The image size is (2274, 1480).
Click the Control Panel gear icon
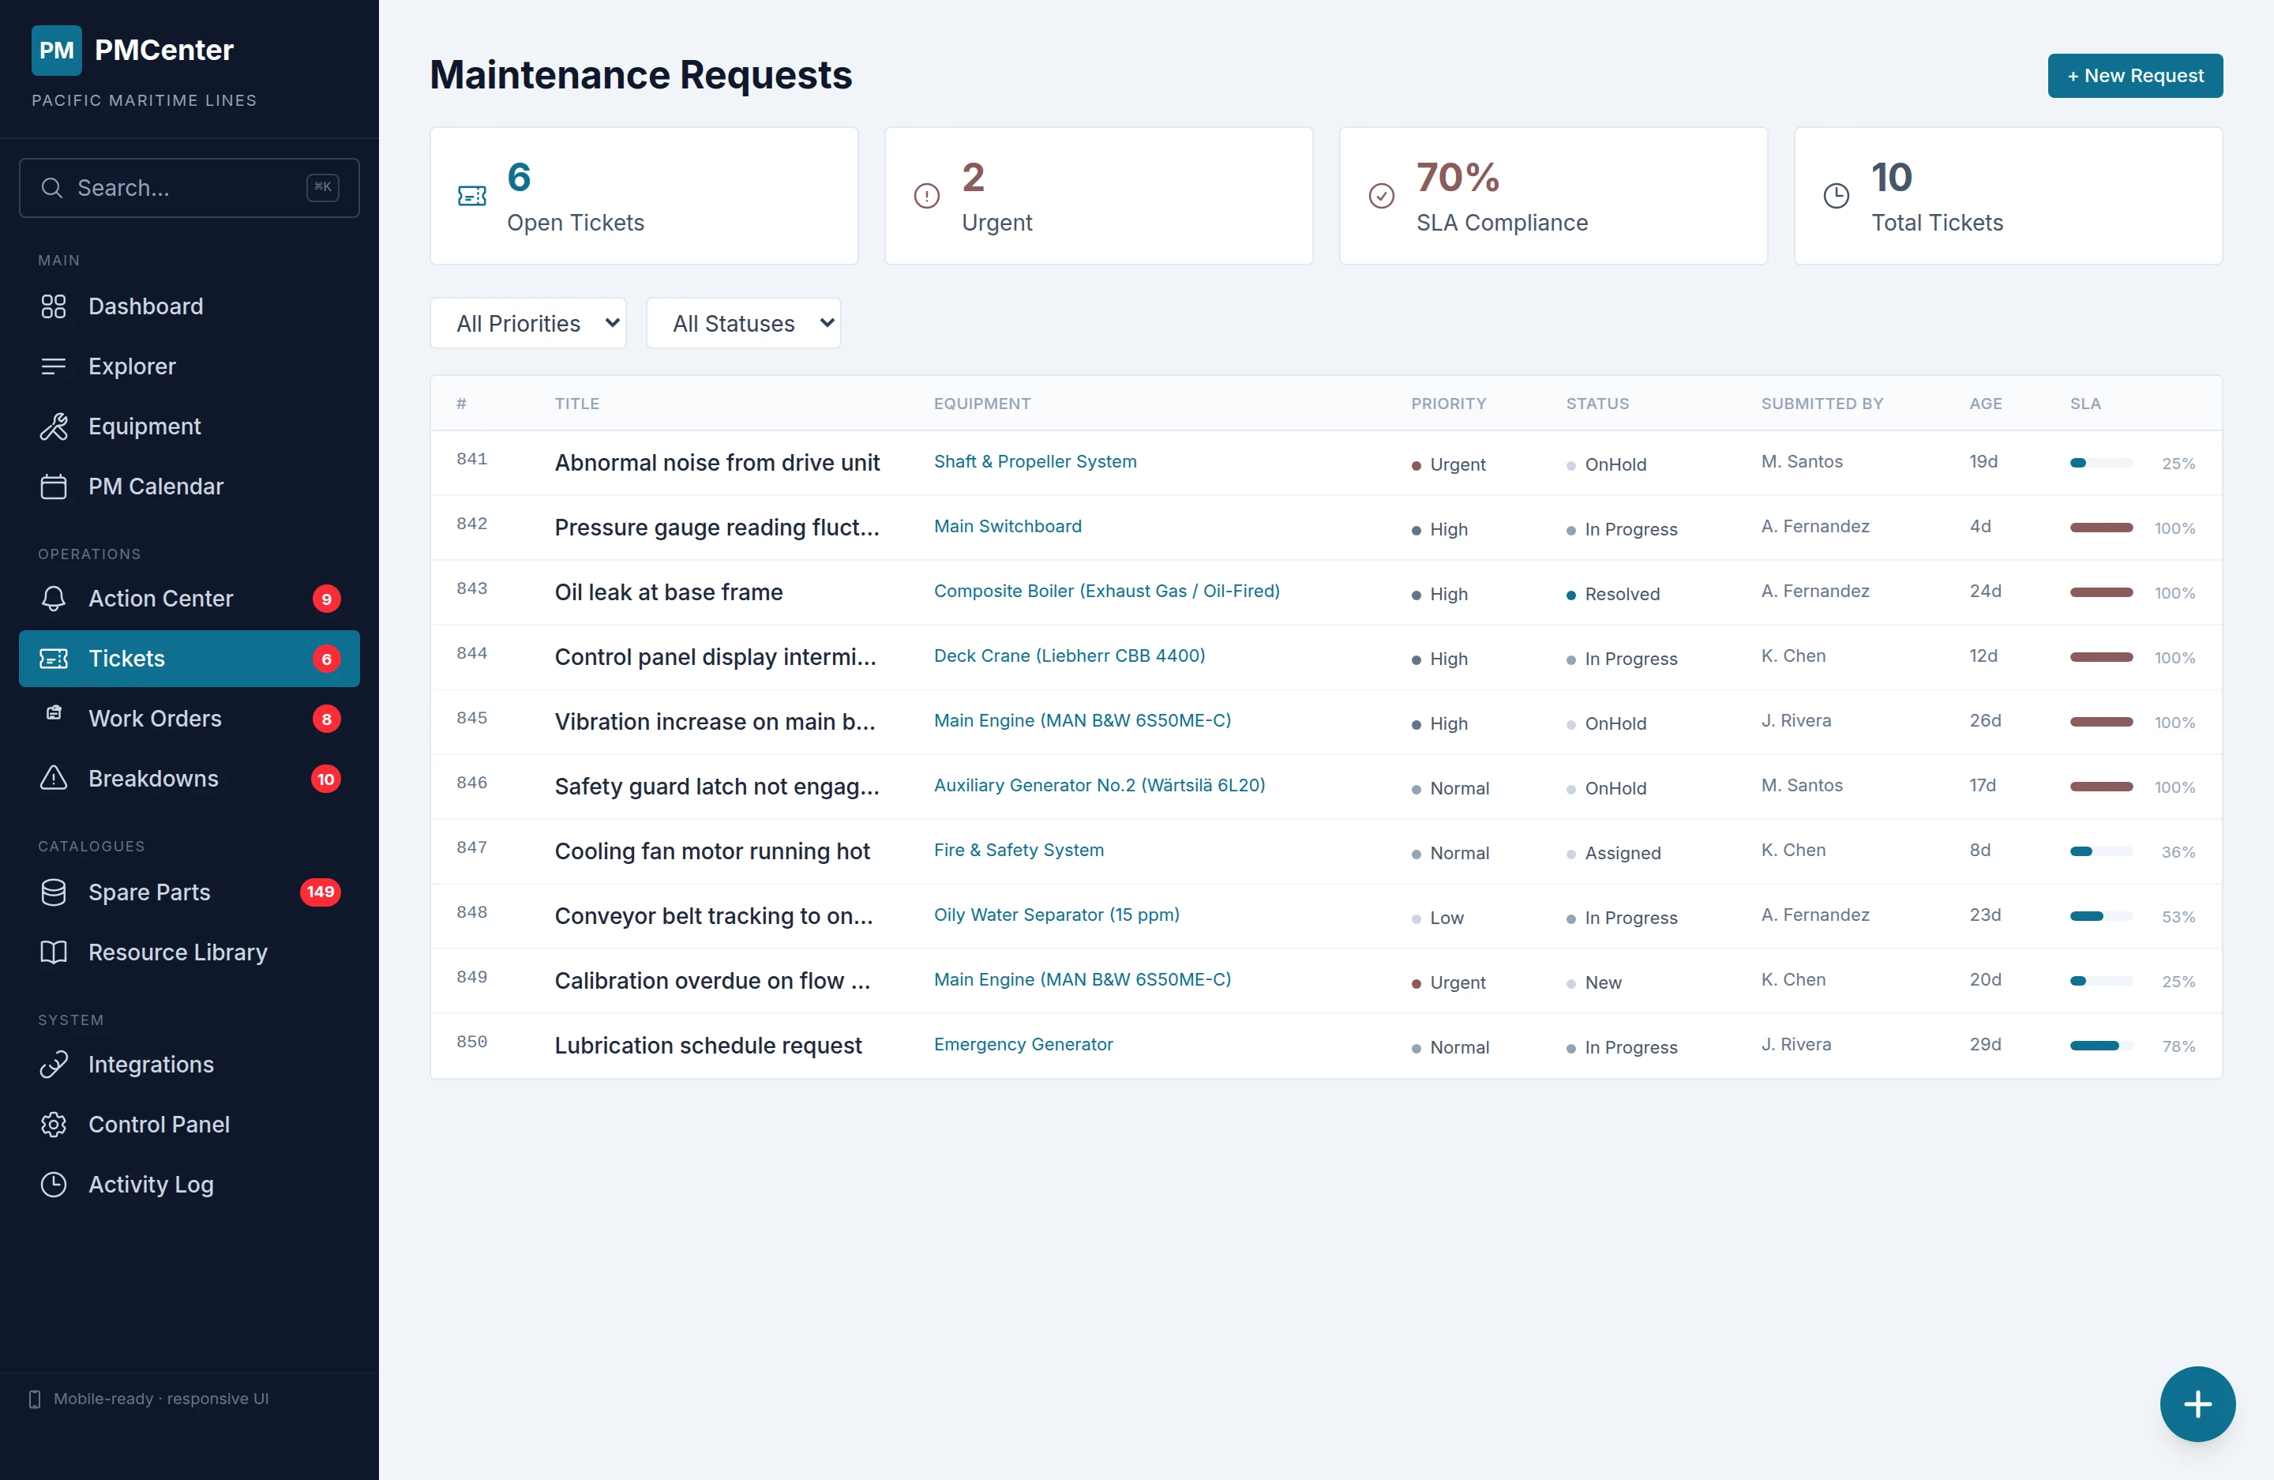point(54,1125)
